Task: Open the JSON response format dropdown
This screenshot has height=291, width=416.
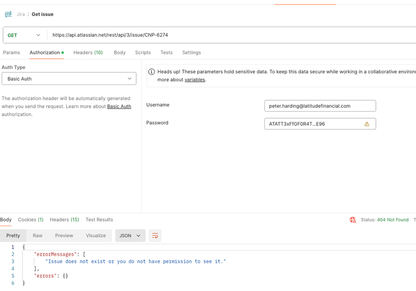Action: coord(130,236)
